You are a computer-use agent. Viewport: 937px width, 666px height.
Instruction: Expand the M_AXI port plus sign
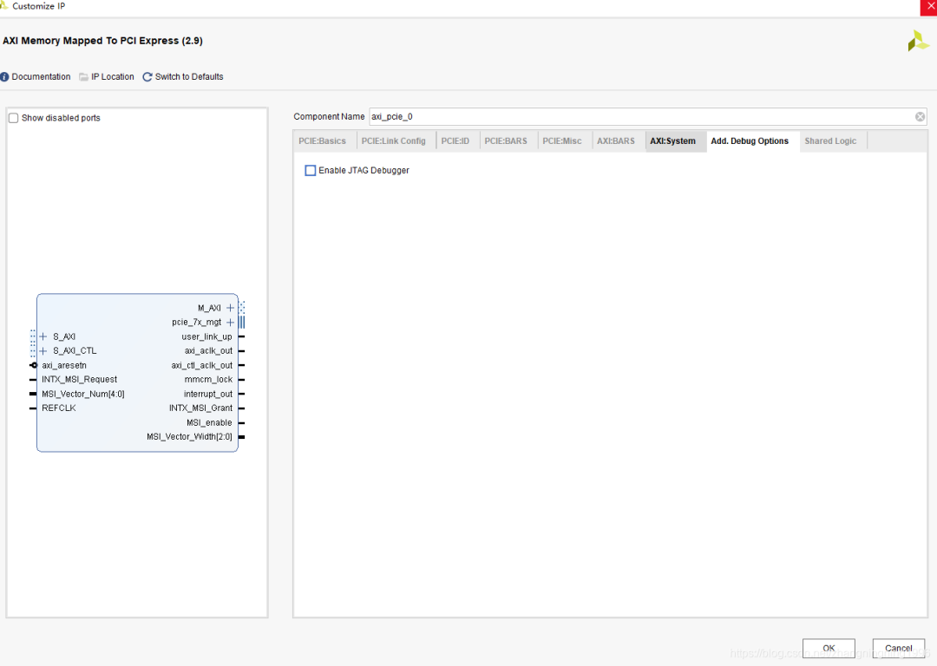pos(230,308)
